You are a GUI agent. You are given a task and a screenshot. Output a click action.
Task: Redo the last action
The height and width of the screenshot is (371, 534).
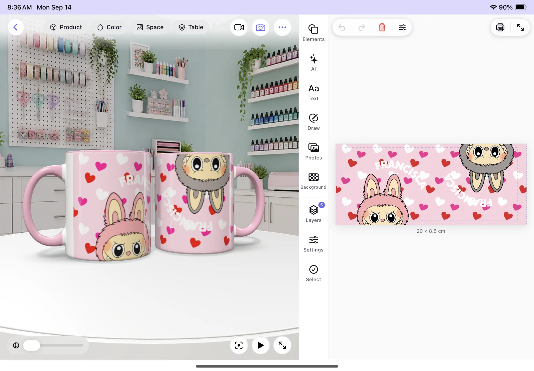(362, 28)
